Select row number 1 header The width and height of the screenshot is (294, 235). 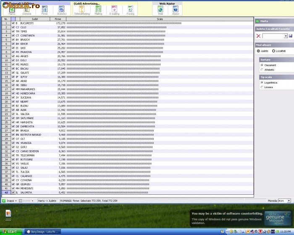(x=6, y=23)
